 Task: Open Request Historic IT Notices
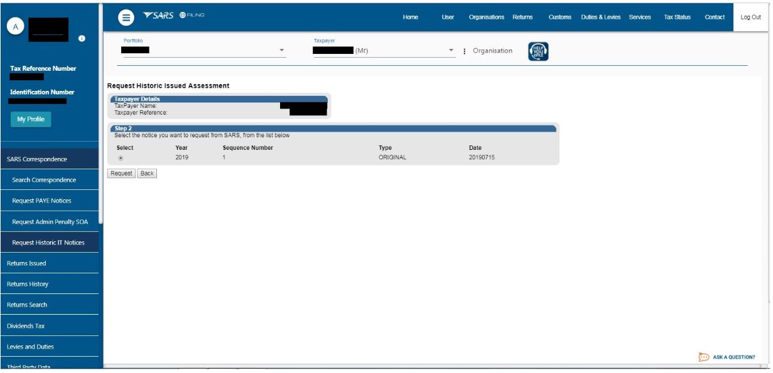pyautogui.click(x=49, y=243)
